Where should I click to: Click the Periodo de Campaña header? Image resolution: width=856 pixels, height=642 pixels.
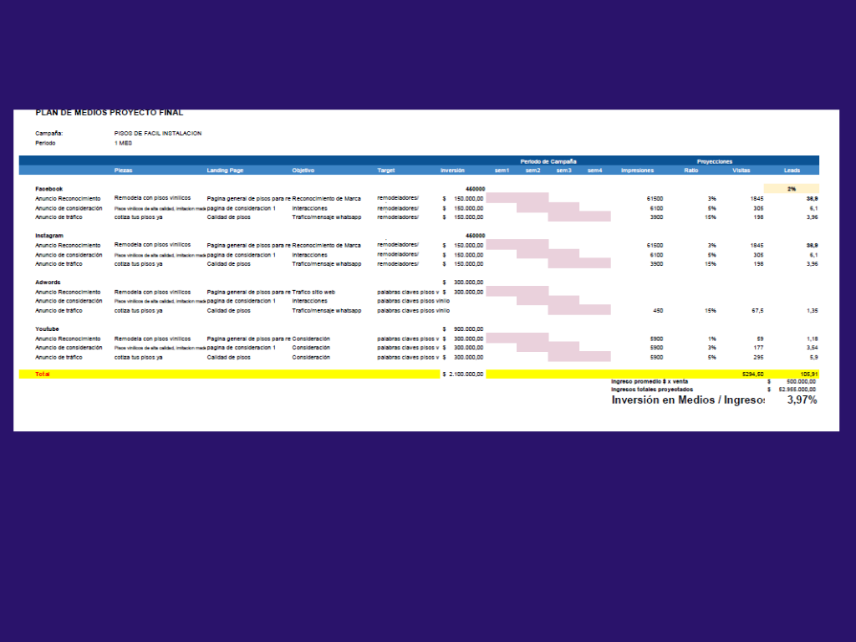pos(548,161)
